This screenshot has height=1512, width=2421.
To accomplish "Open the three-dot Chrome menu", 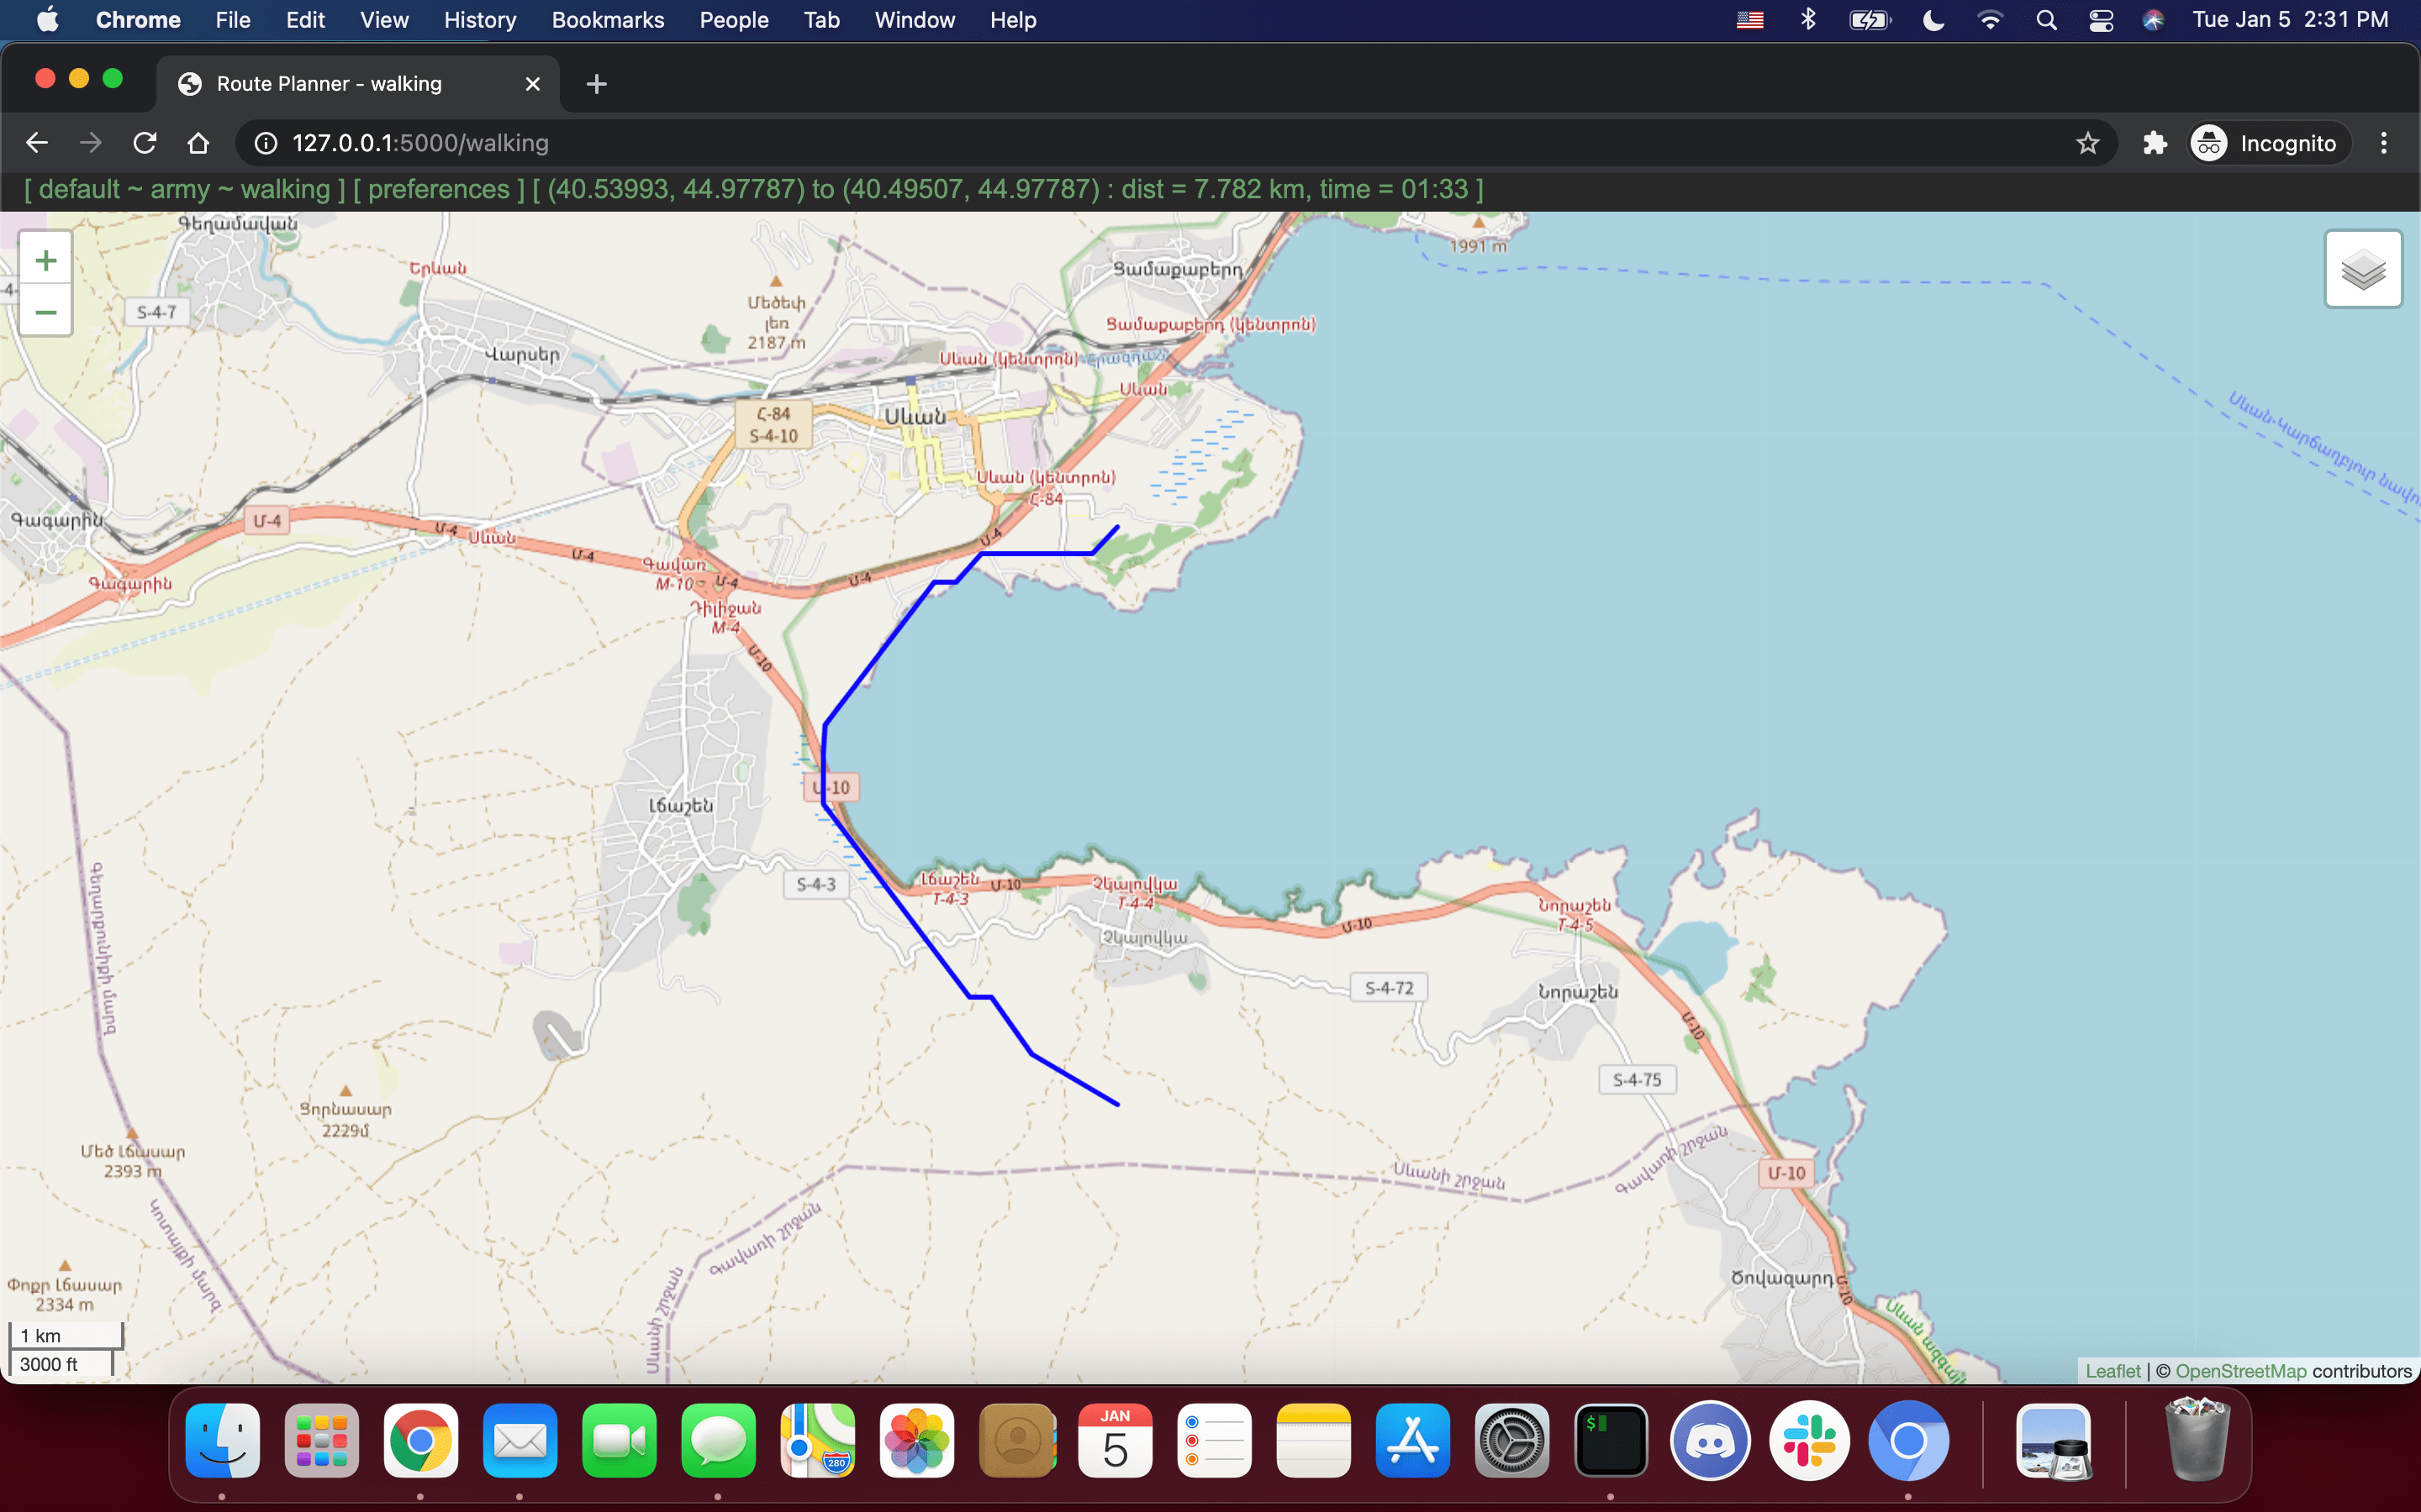I will coord(2384,142).
